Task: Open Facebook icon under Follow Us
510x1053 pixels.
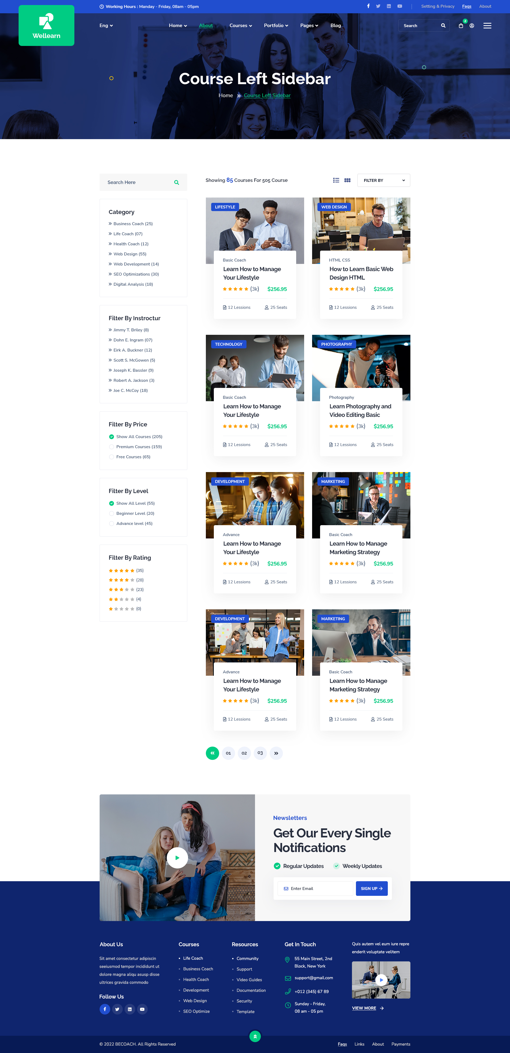Action: tap(105, 1009)
